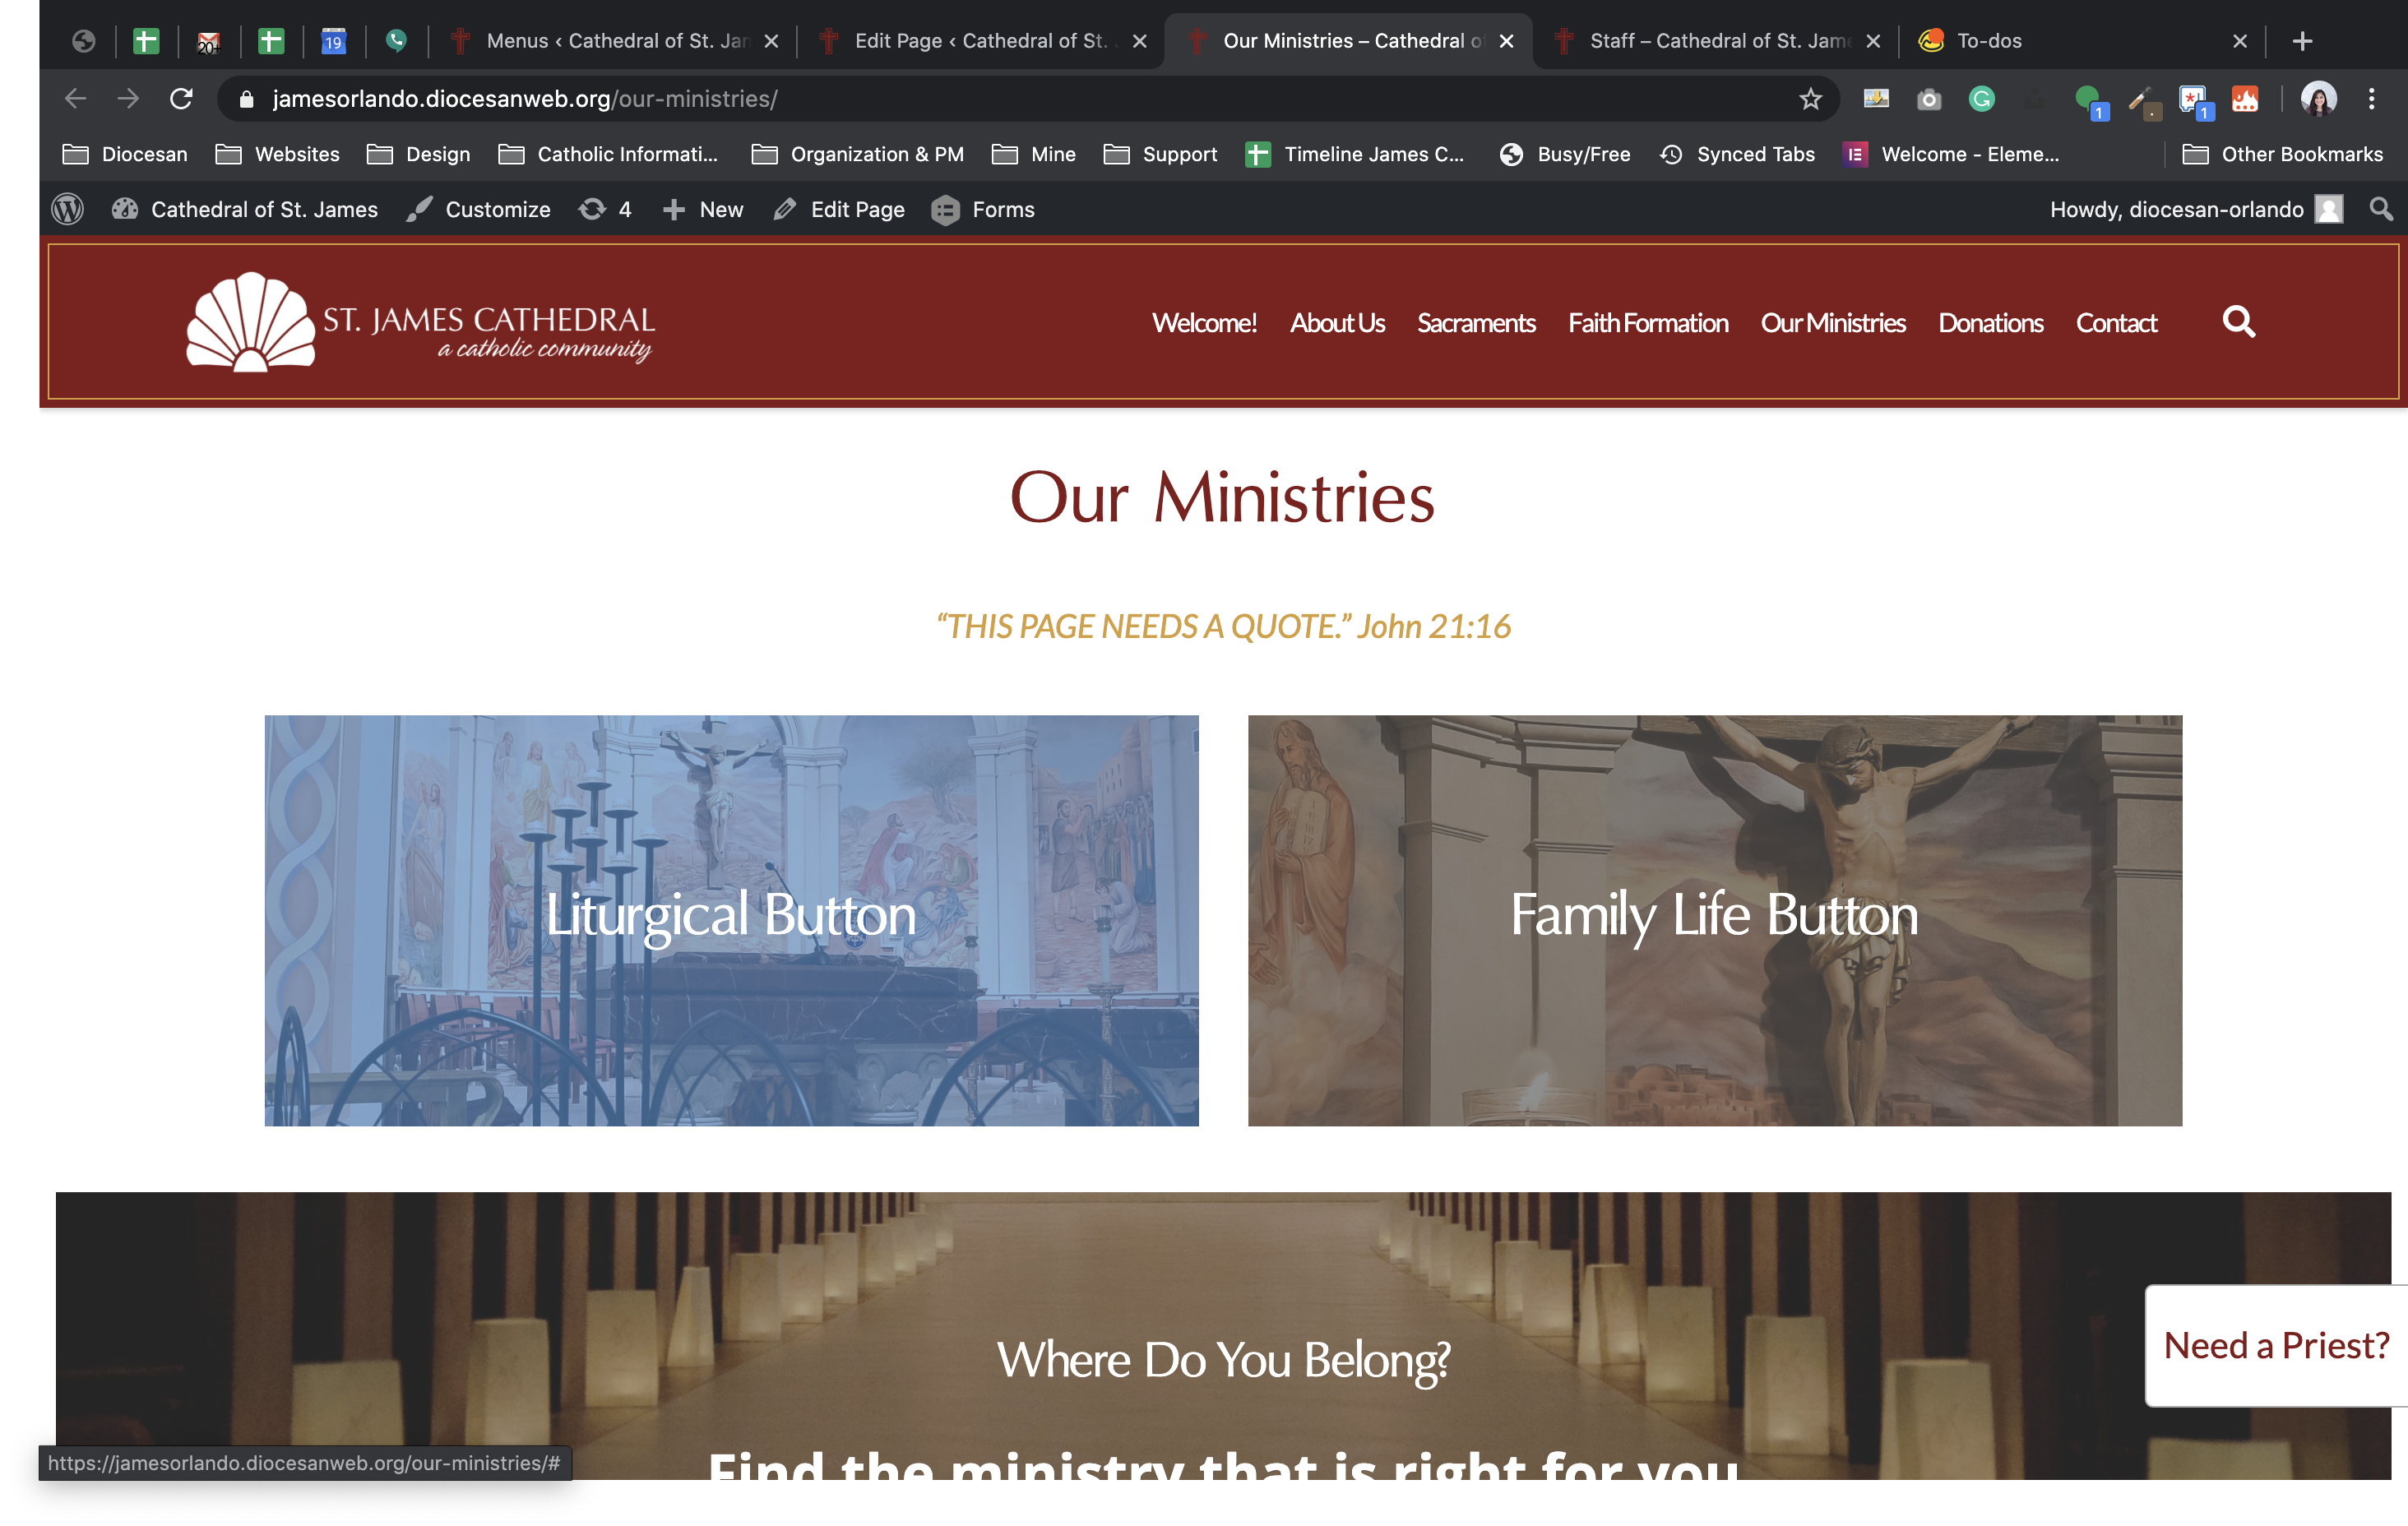Open the Grammarly extension icon
The width and height of the screenshot is (2408, 1526).
point(1981,98)
